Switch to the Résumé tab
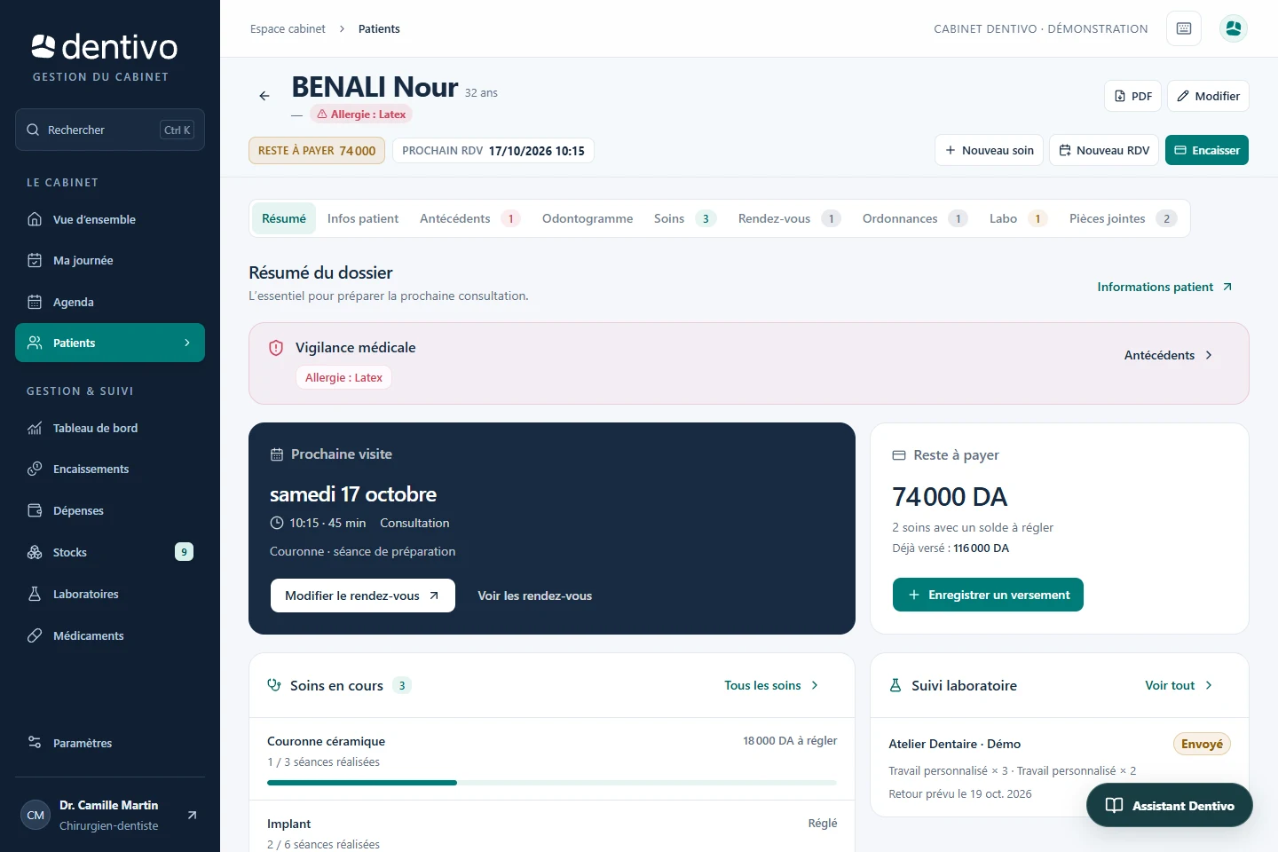Screen dimensions: 1278x852 point(284,218)
